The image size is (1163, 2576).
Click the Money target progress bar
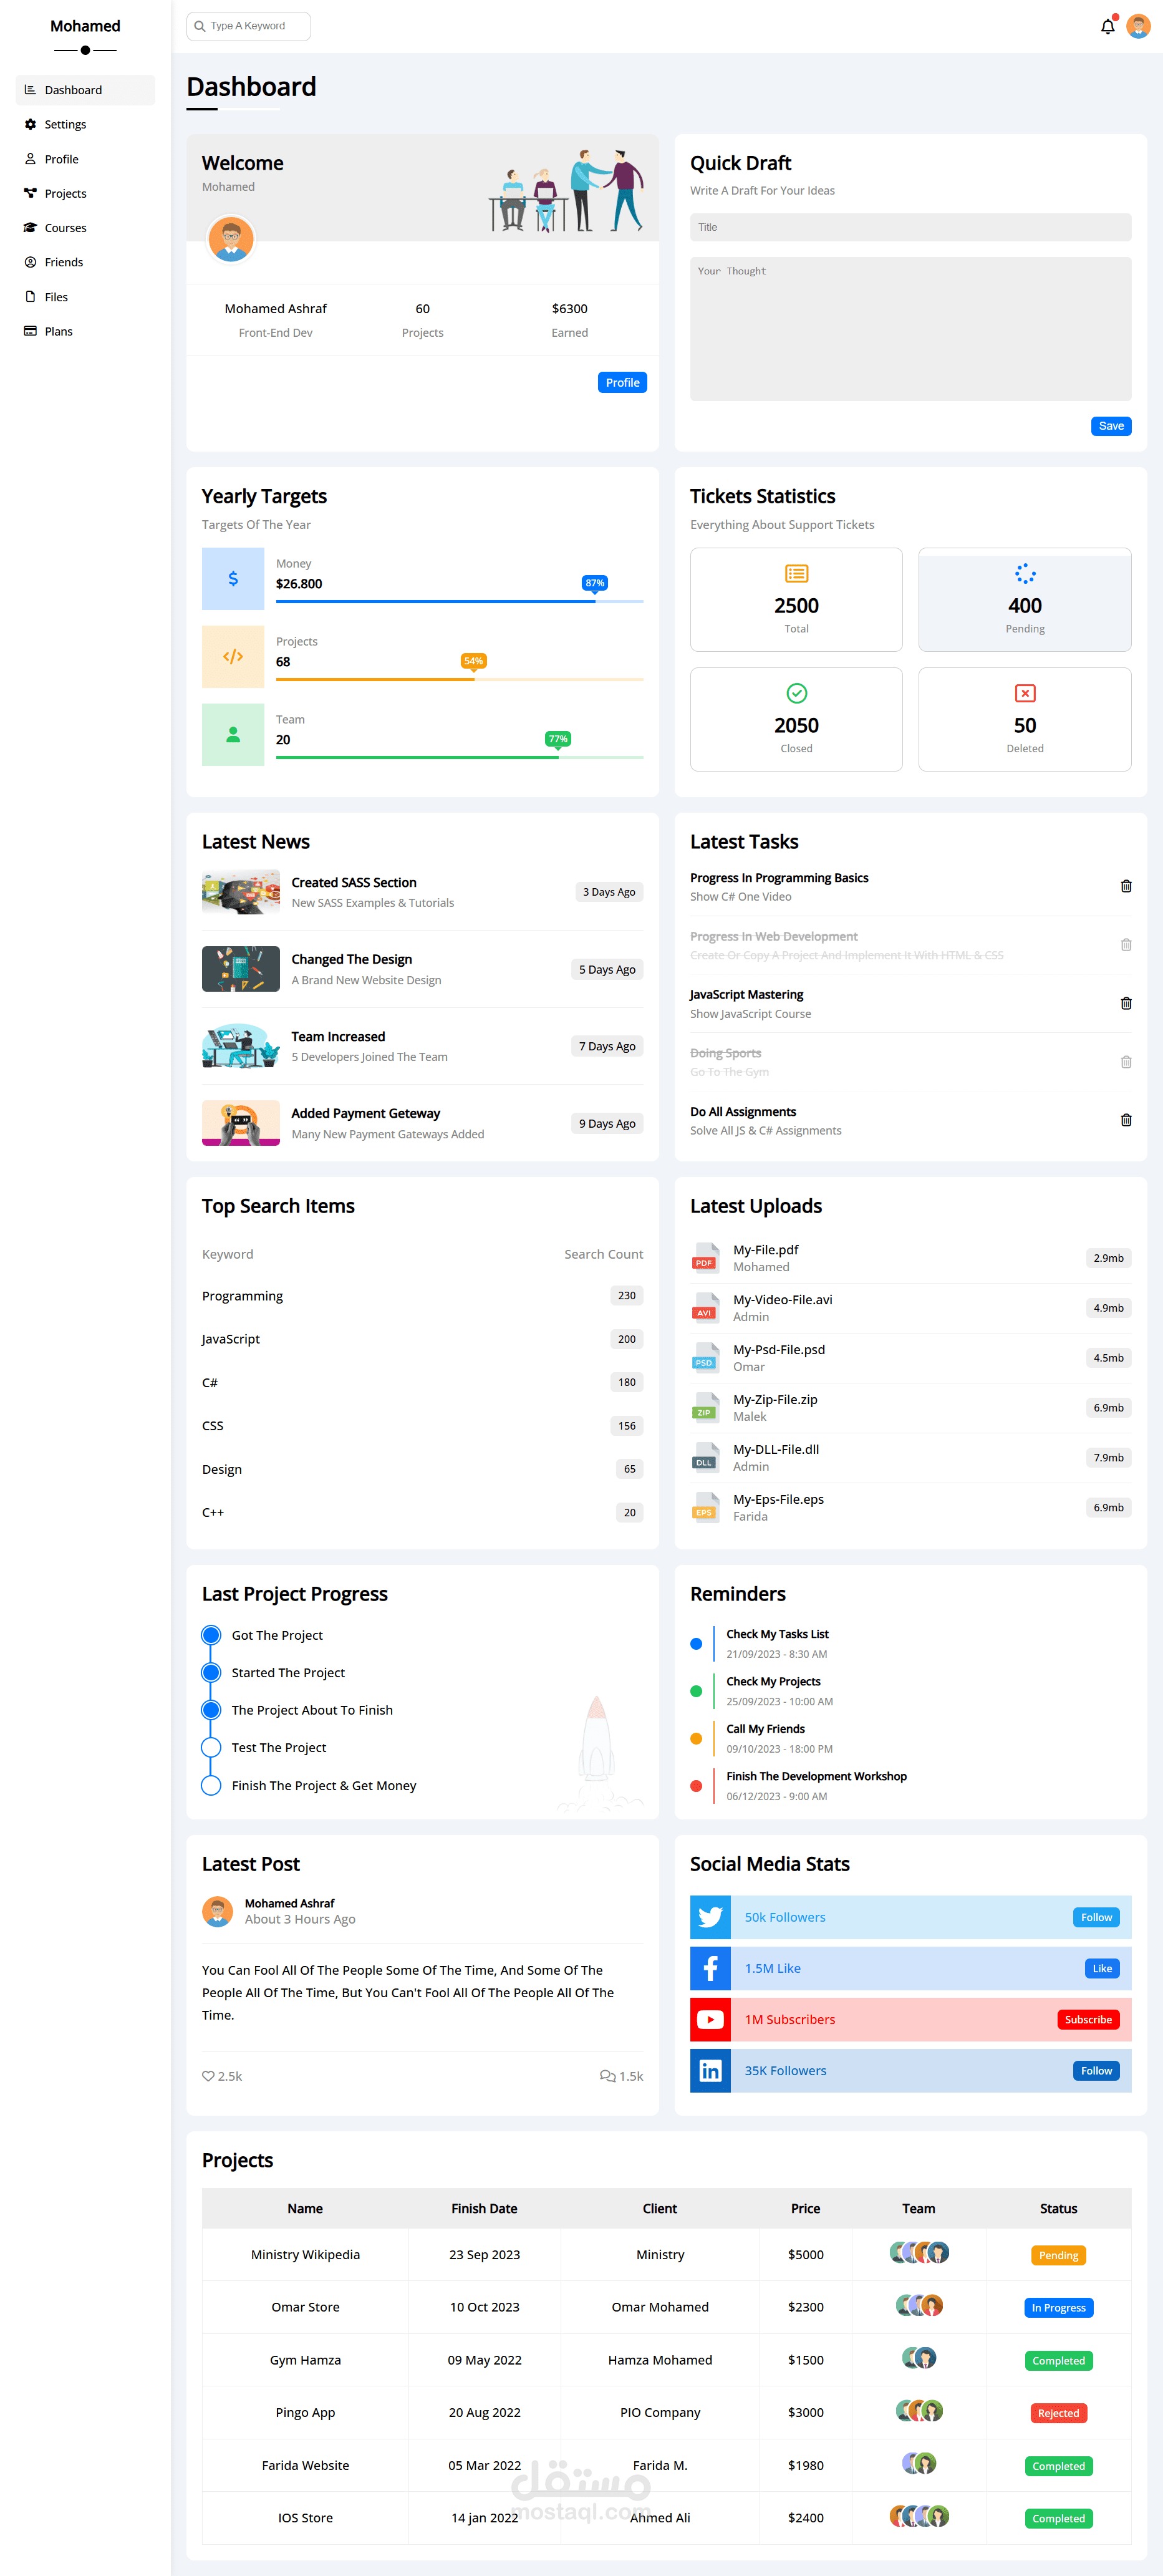point(459,601)
